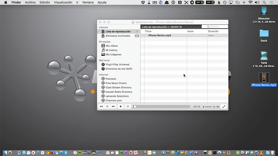Open the Ir menu
This screenshot has width=278, height=156.
[77, 2]
